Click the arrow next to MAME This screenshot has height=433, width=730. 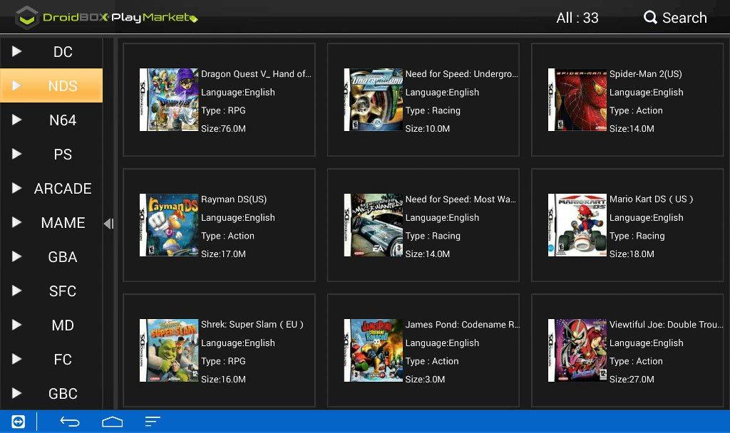[x=17, y=222]
